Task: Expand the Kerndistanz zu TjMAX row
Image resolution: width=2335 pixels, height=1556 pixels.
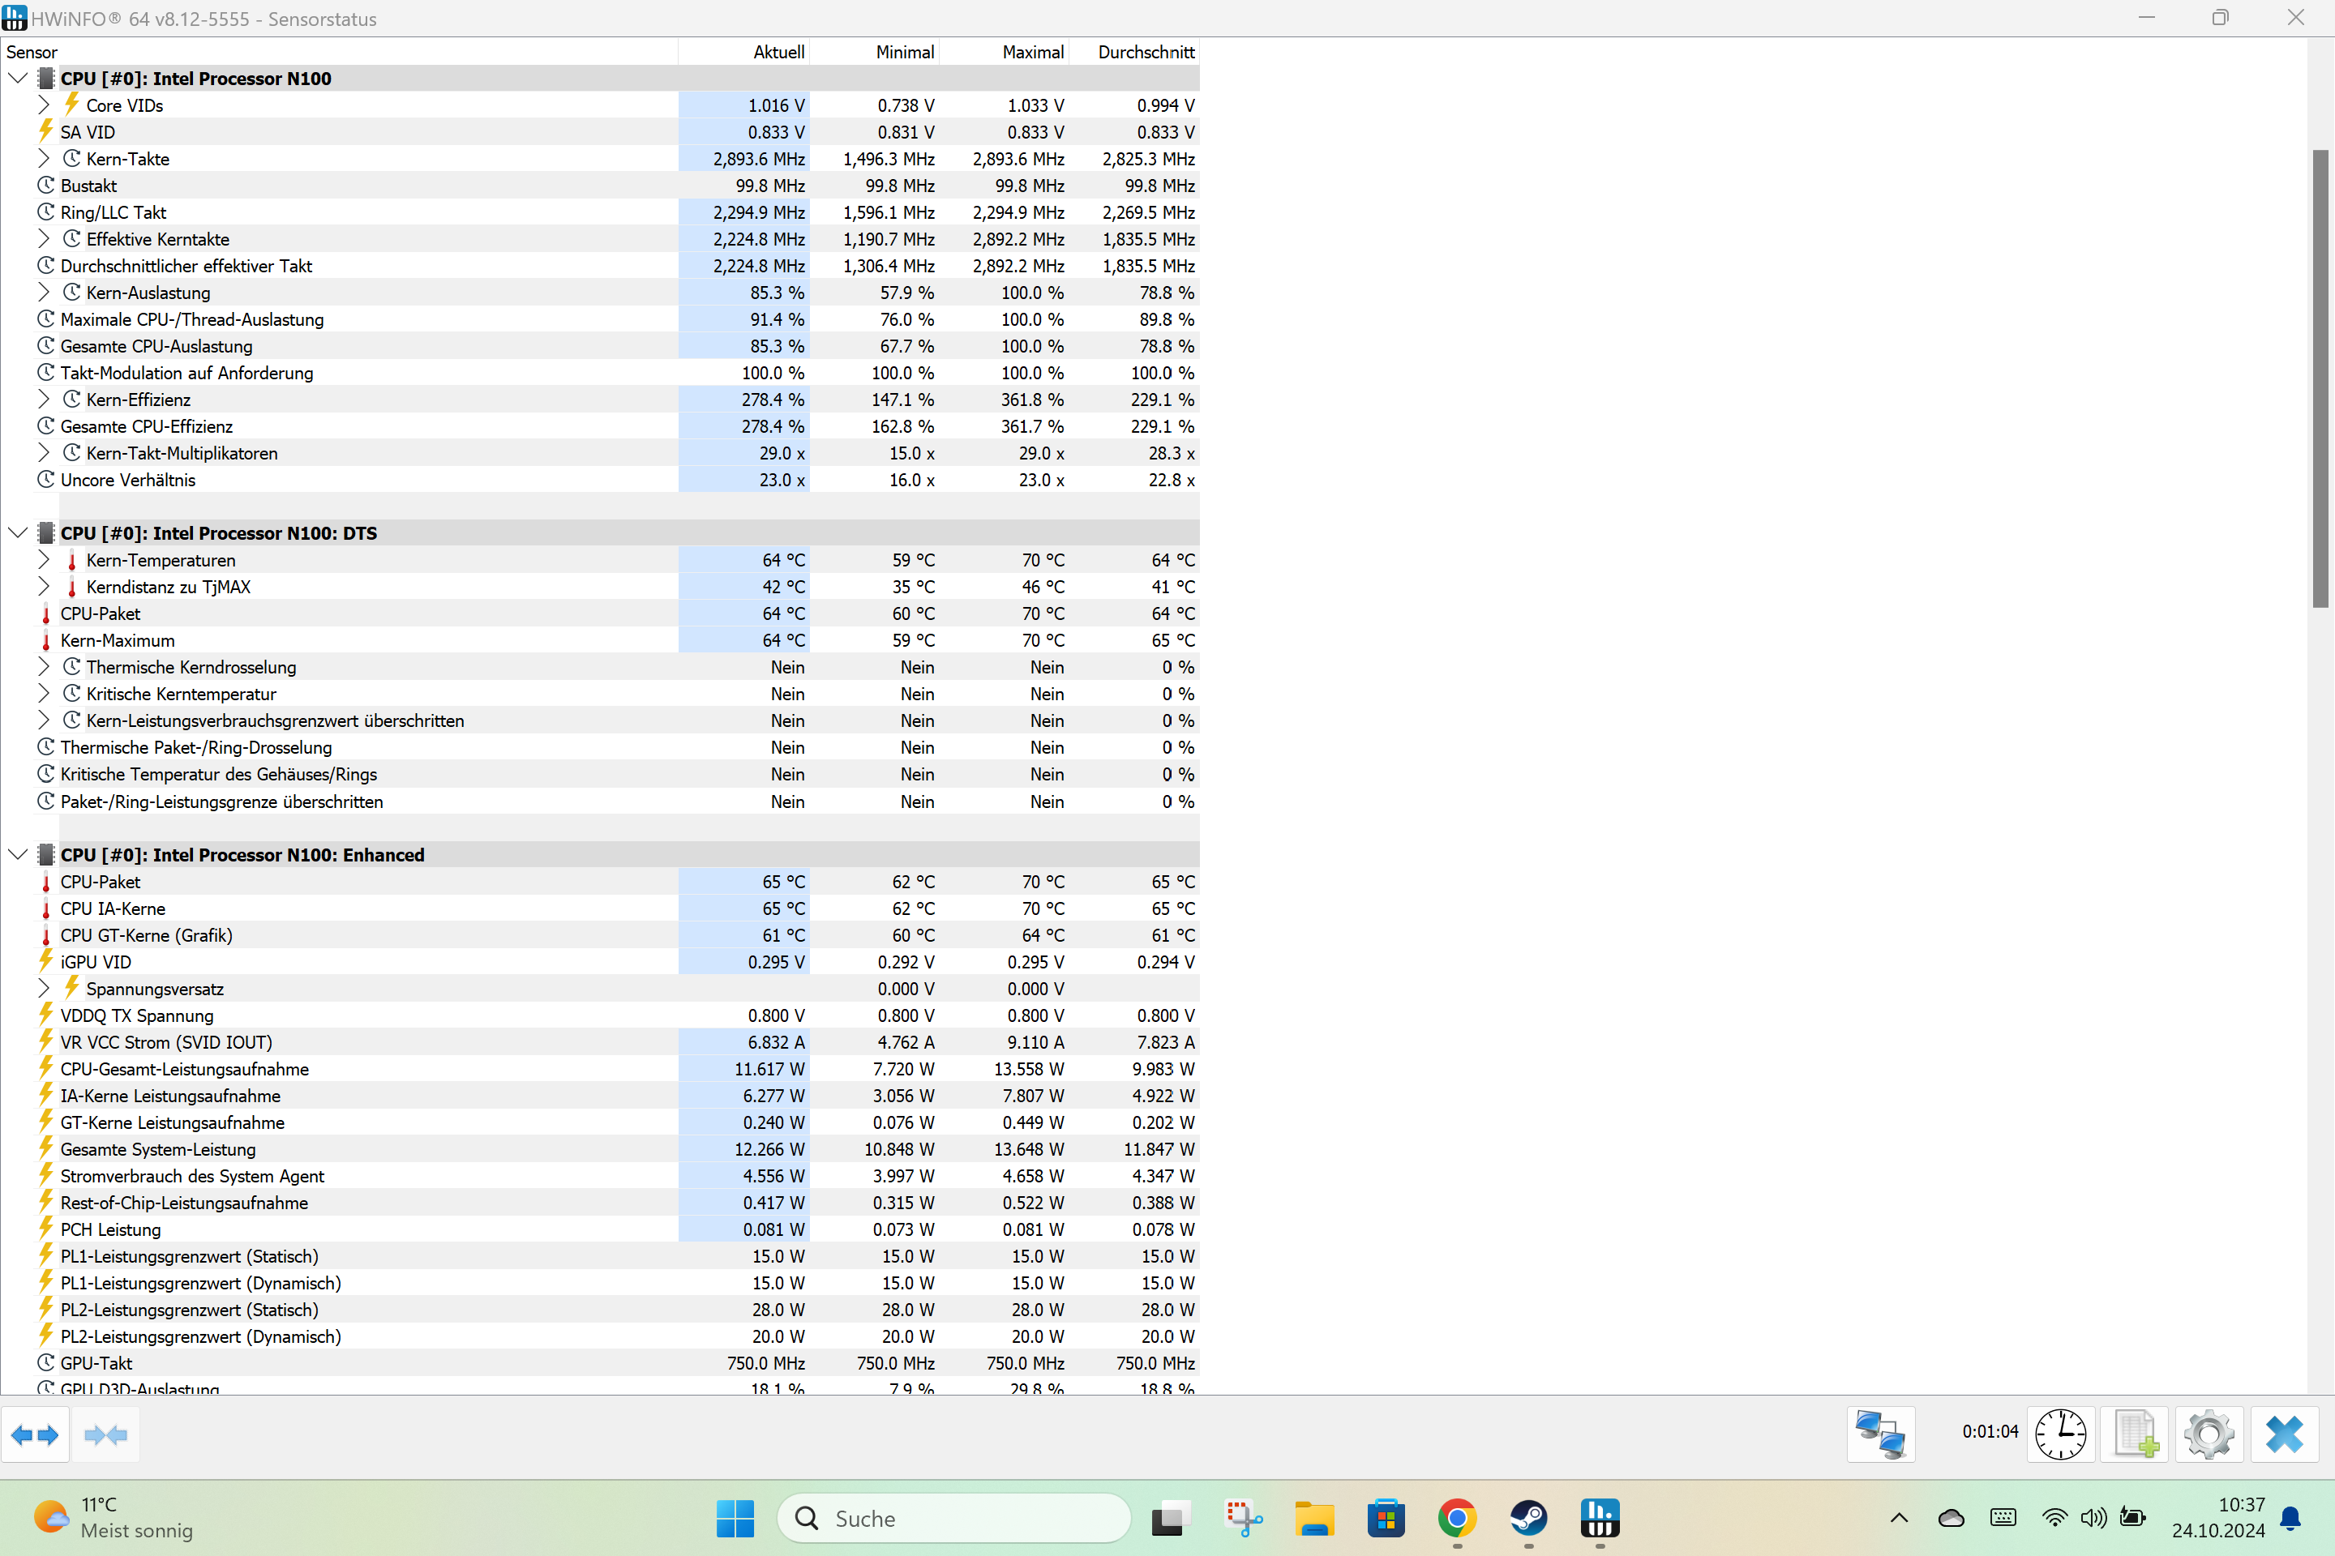Action: coord(44,587)
